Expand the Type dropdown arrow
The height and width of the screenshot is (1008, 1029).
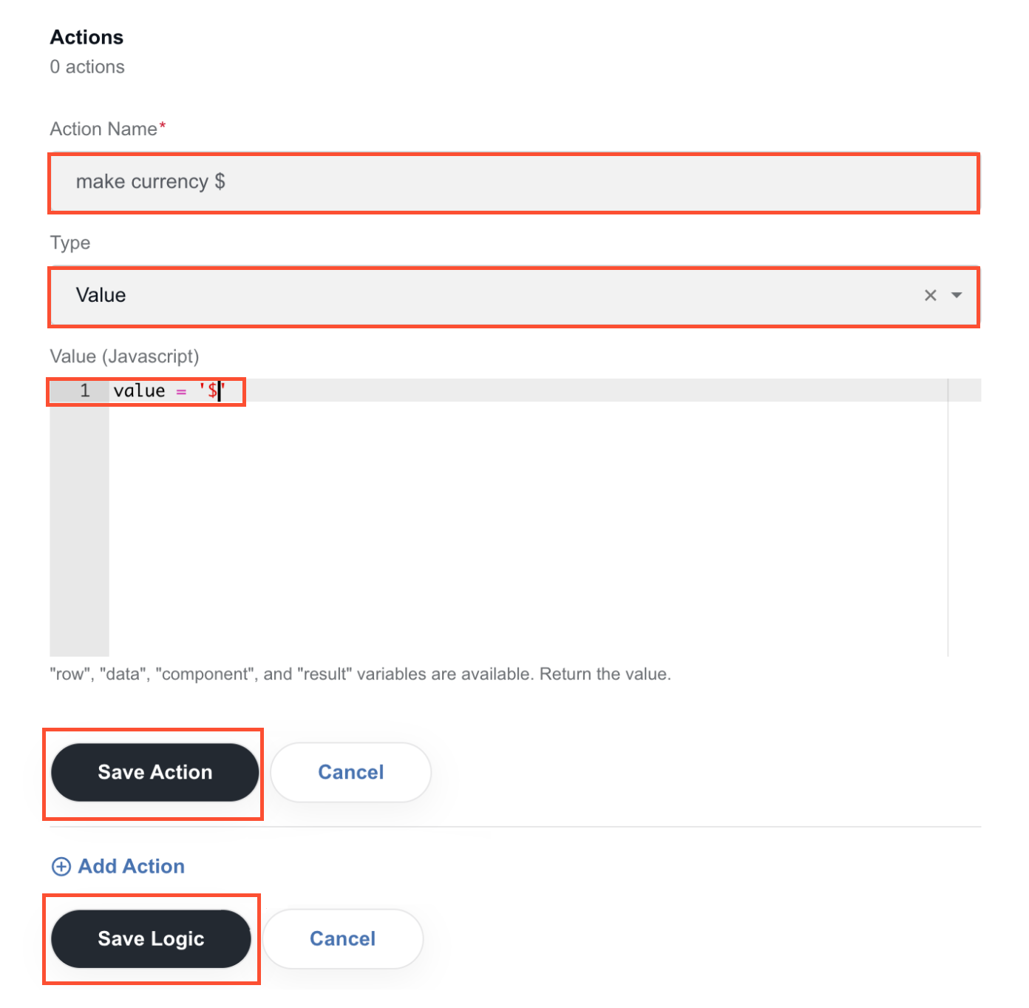(957, 296)
